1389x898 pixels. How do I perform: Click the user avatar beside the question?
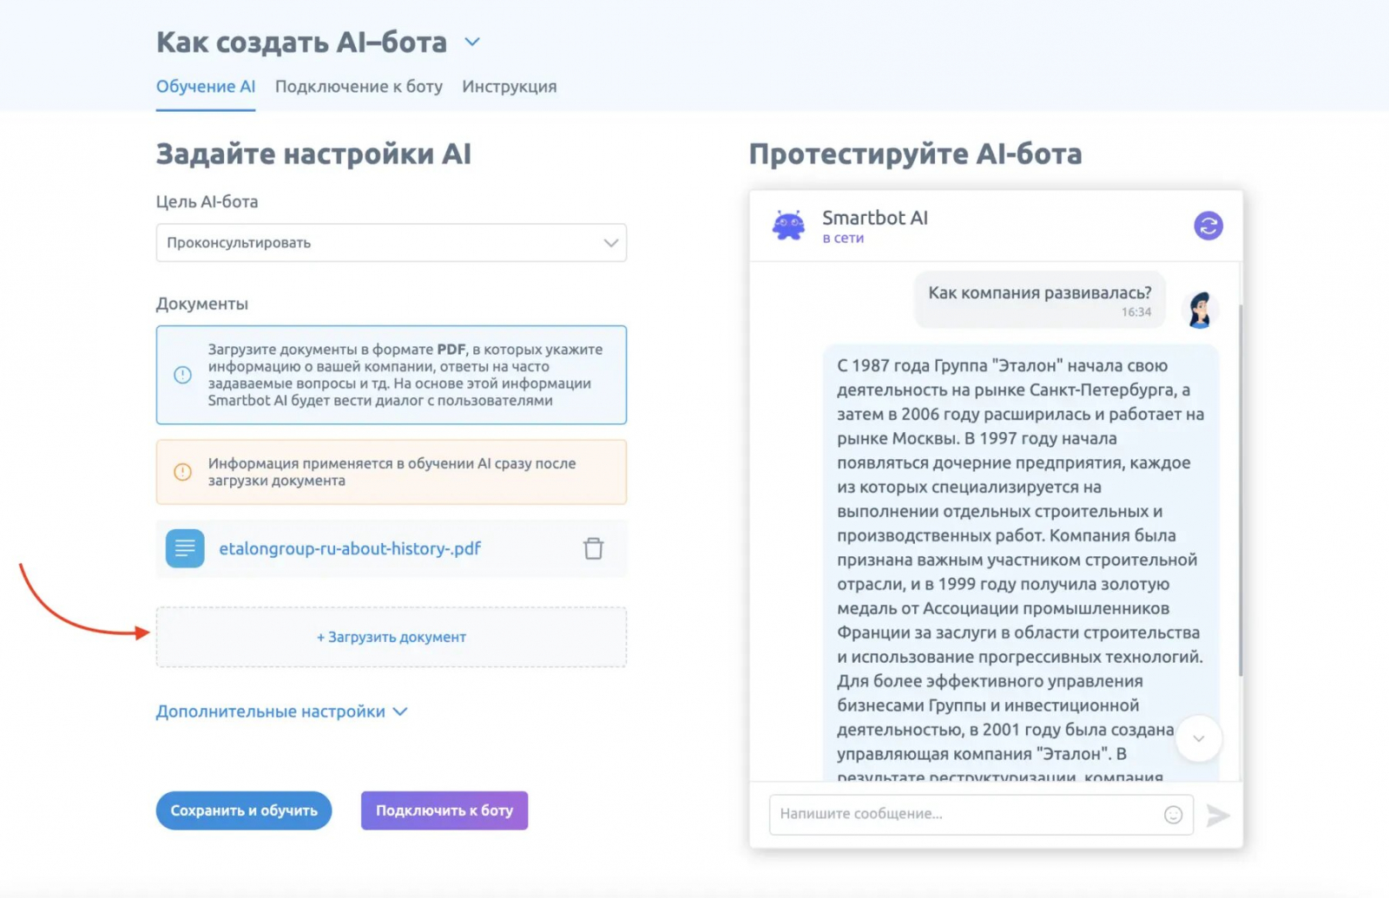[1200, 310]
